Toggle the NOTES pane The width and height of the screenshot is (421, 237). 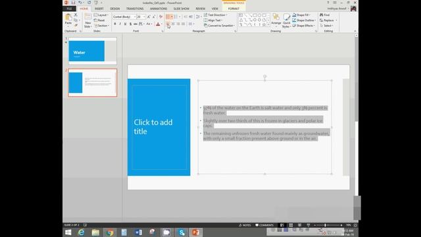[x=245, y=225]
